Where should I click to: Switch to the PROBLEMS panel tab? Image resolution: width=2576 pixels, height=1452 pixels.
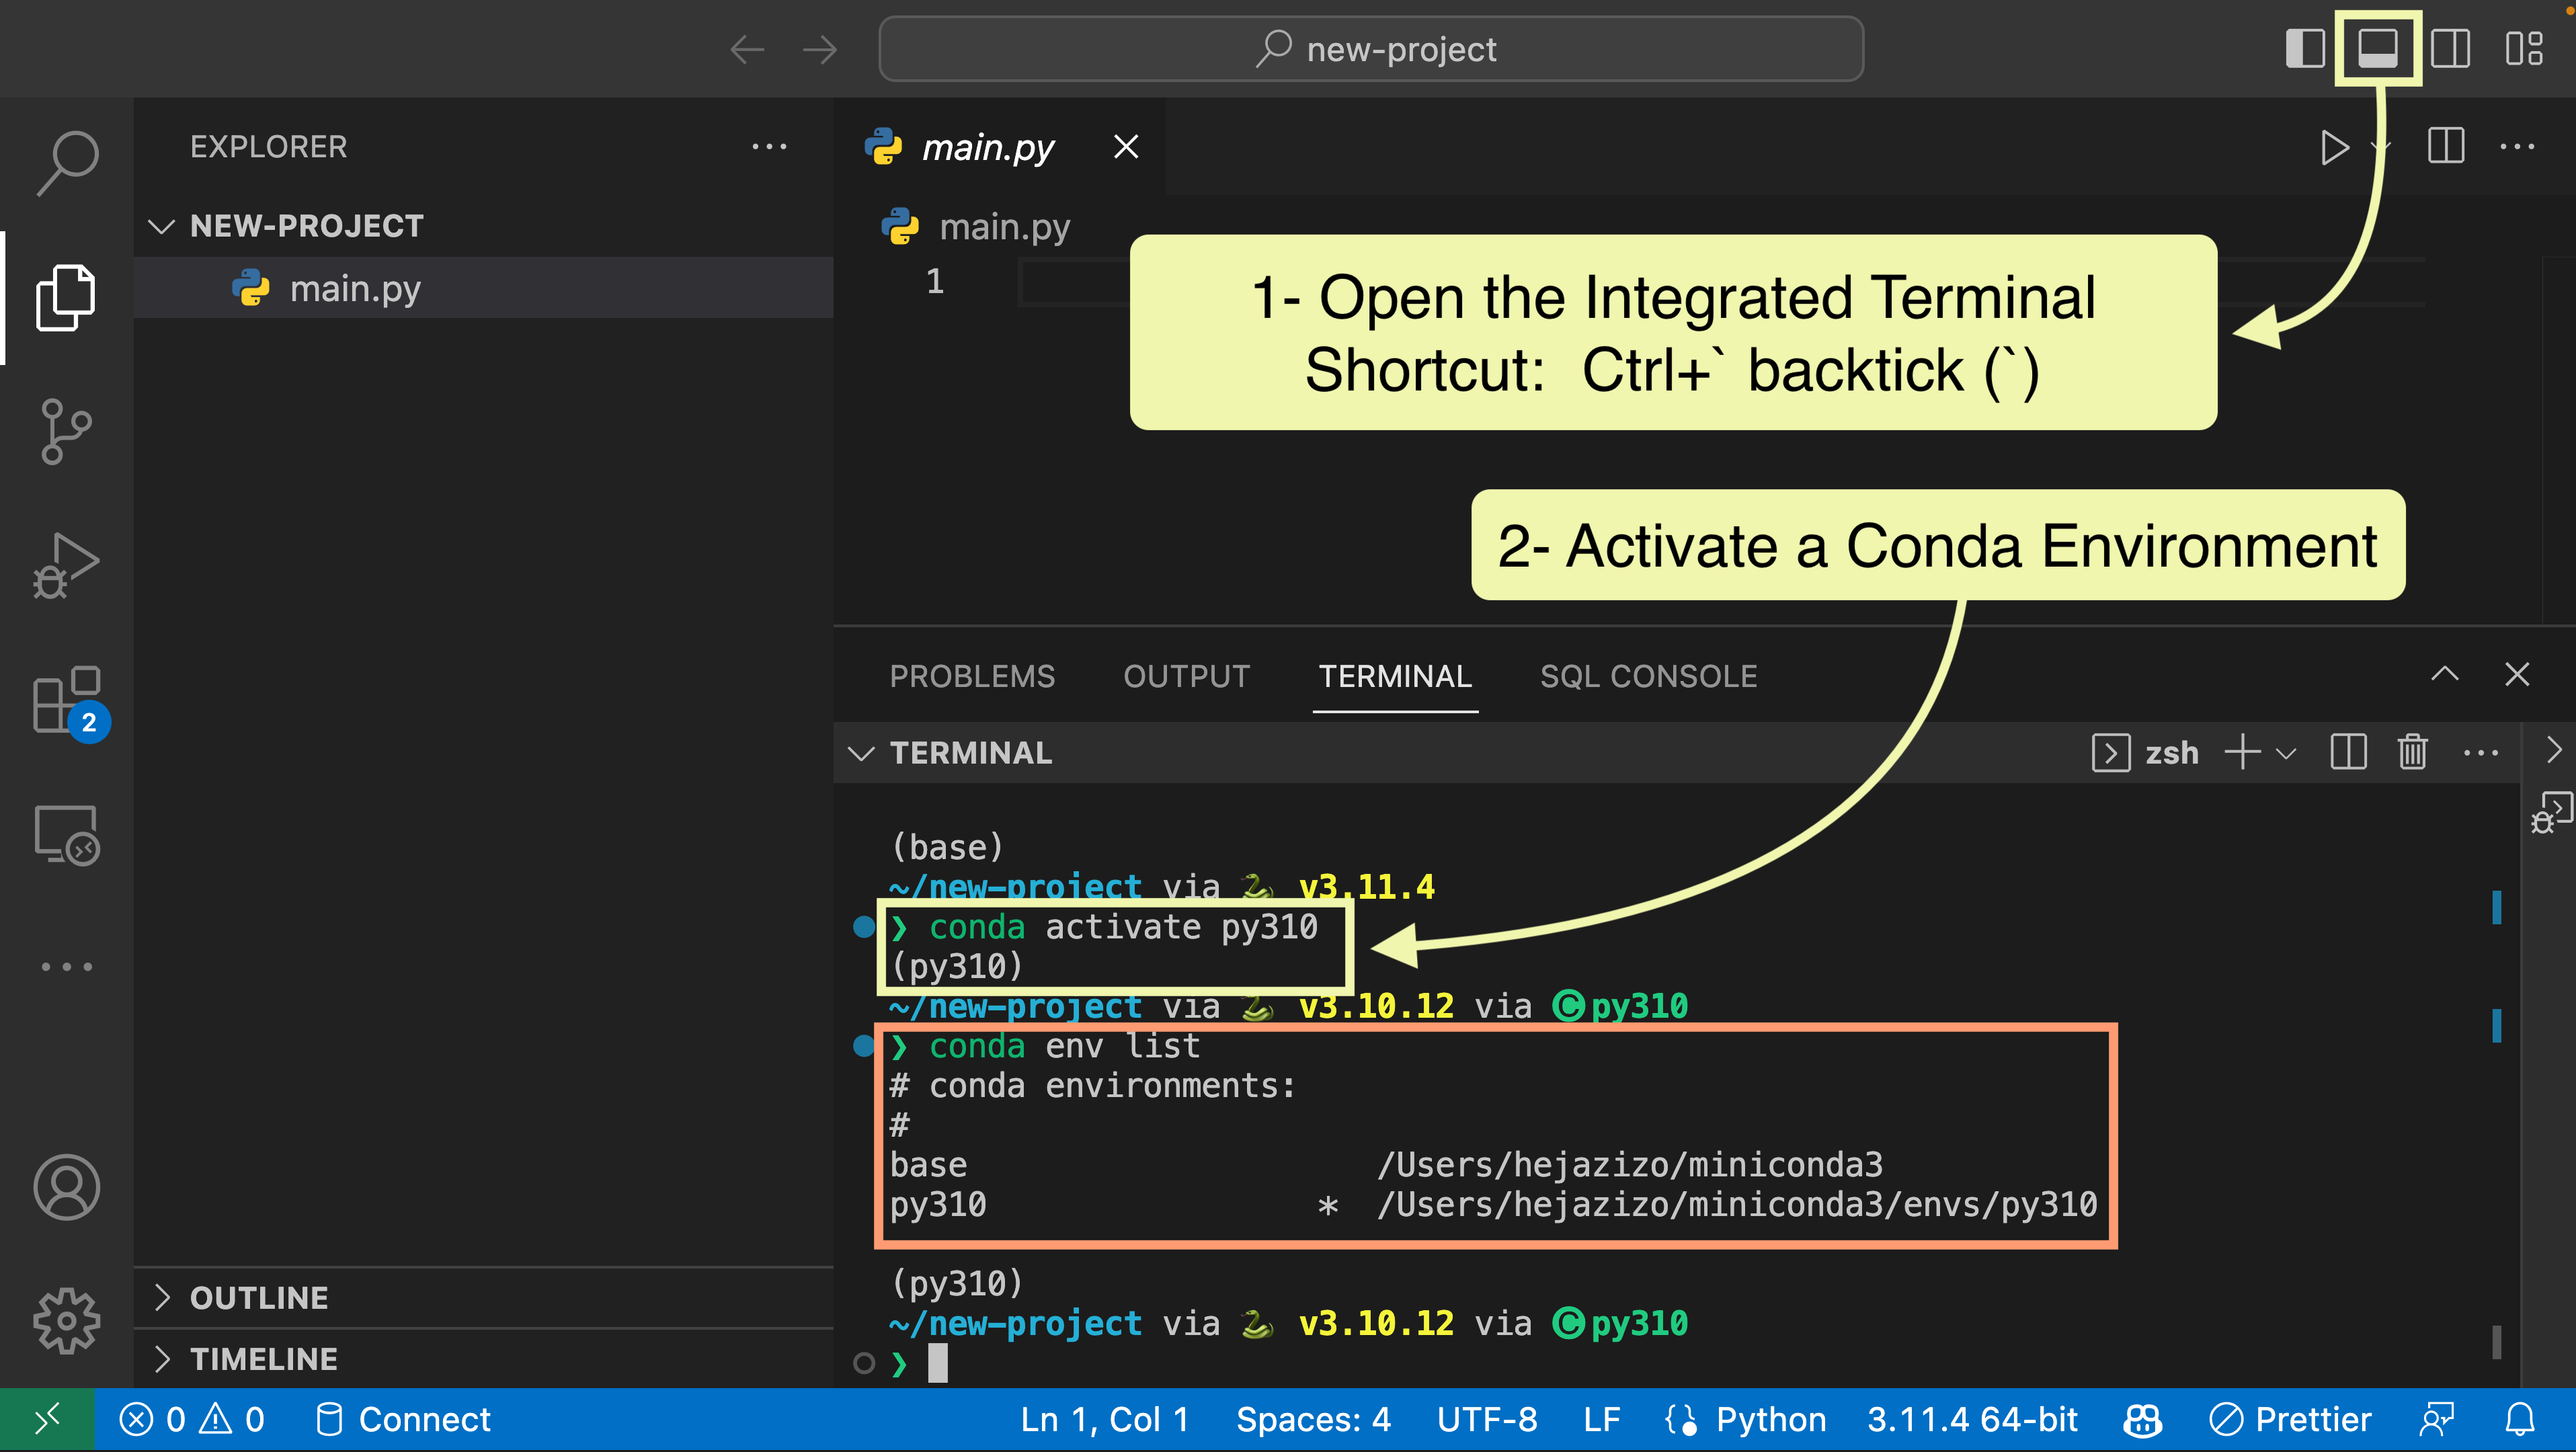pyautogui.click(x=972, y=676)
